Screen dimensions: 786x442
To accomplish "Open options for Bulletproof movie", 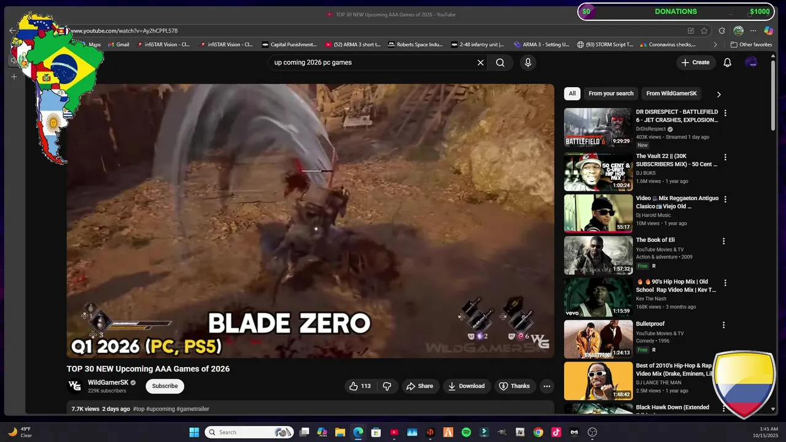I will coord(724,325).
